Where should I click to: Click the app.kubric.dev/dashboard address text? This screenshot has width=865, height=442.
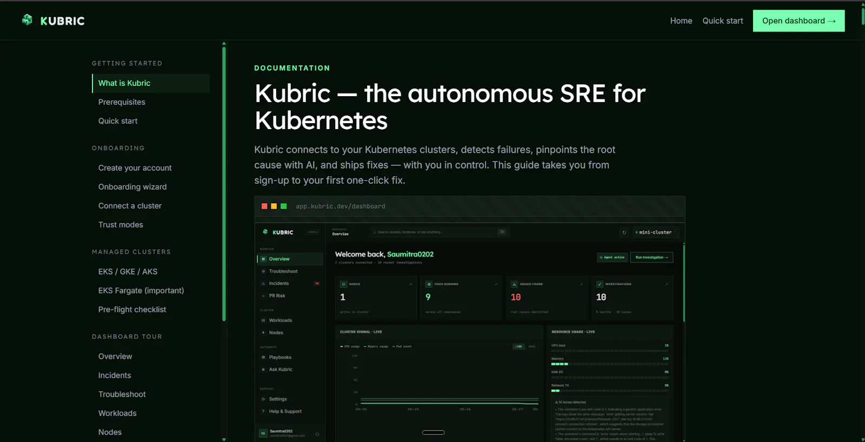point(341,206)
